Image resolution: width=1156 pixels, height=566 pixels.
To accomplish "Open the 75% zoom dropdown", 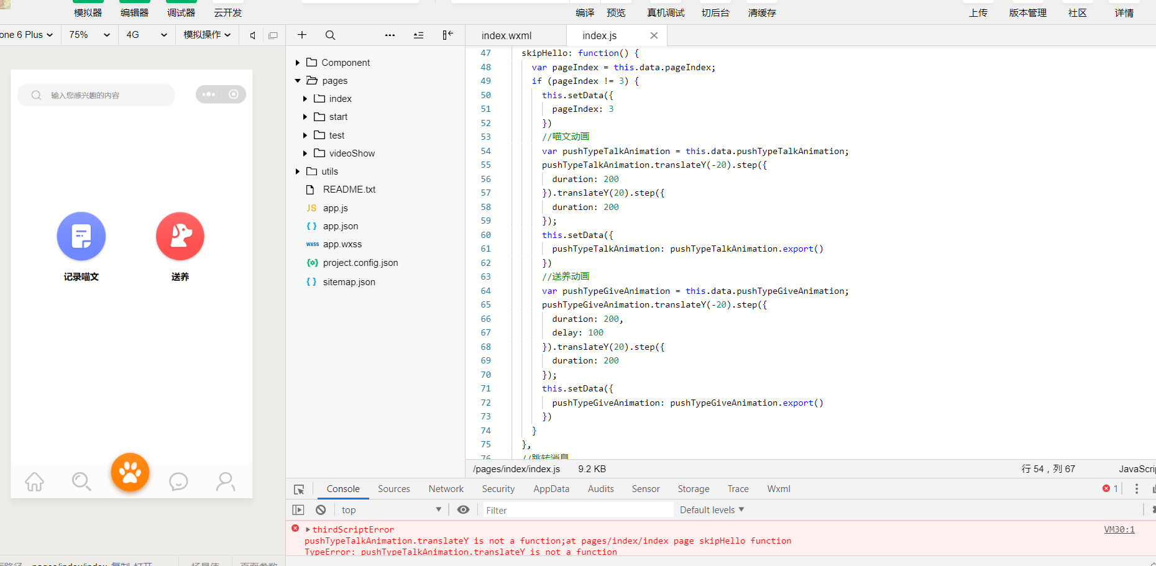I will [89, 35].
